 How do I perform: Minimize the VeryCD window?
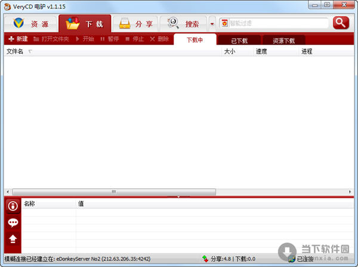(315, 5)
